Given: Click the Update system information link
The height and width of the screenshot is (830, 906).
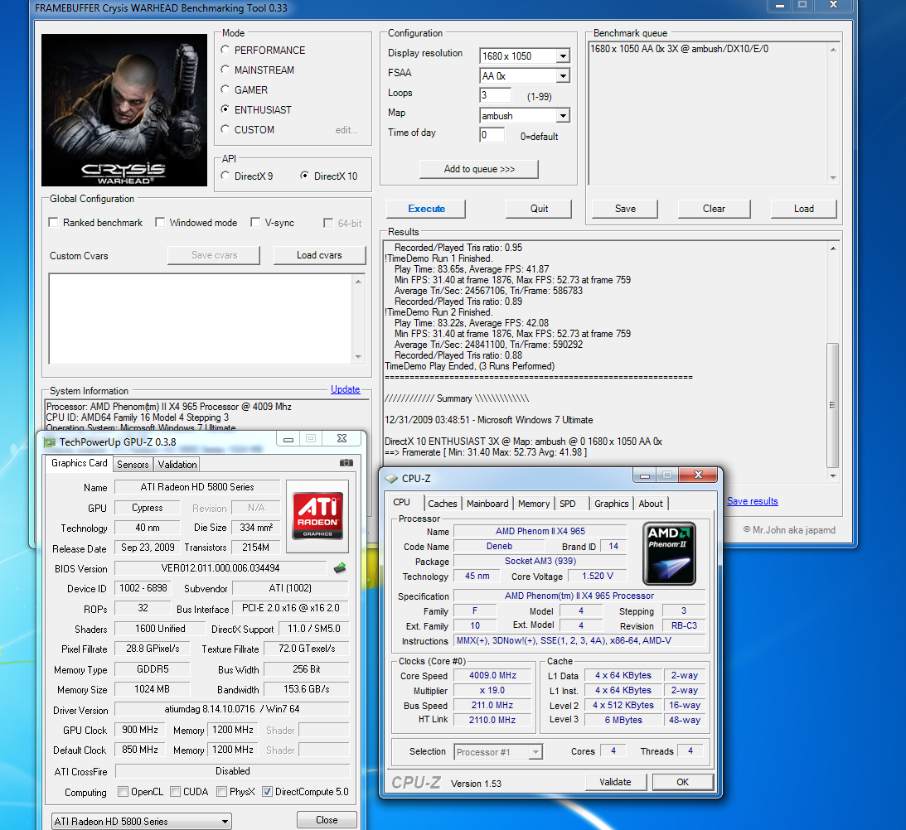Looking at the screenshot, I should pyautogui.click(x=346, y=389).
